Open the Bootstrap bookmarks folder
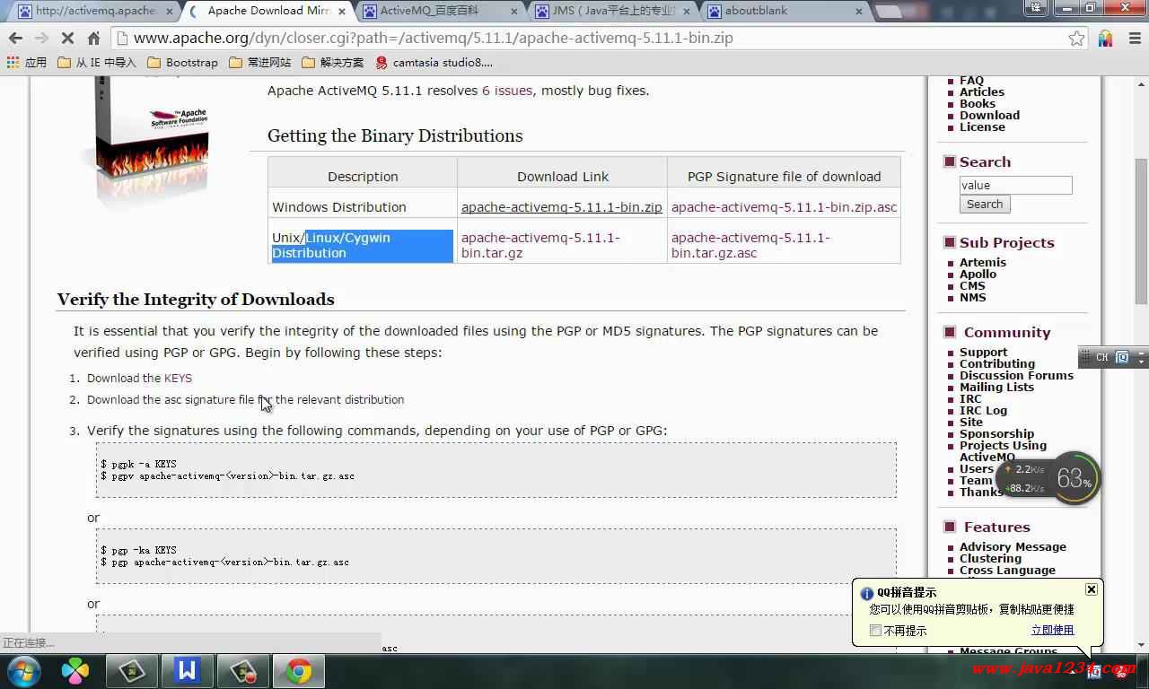The image size is (1149, 689). (182, 63)
